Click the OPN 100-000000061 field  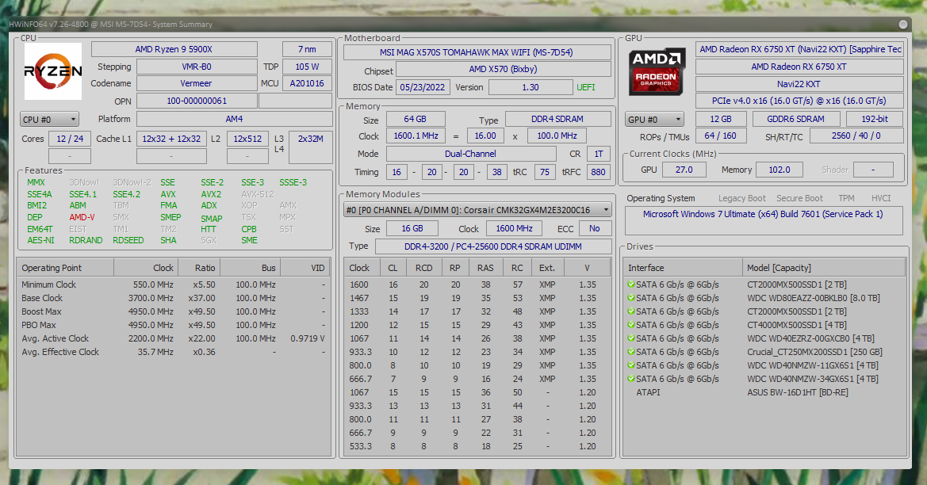pyautogui.click(x=197, y=101)
